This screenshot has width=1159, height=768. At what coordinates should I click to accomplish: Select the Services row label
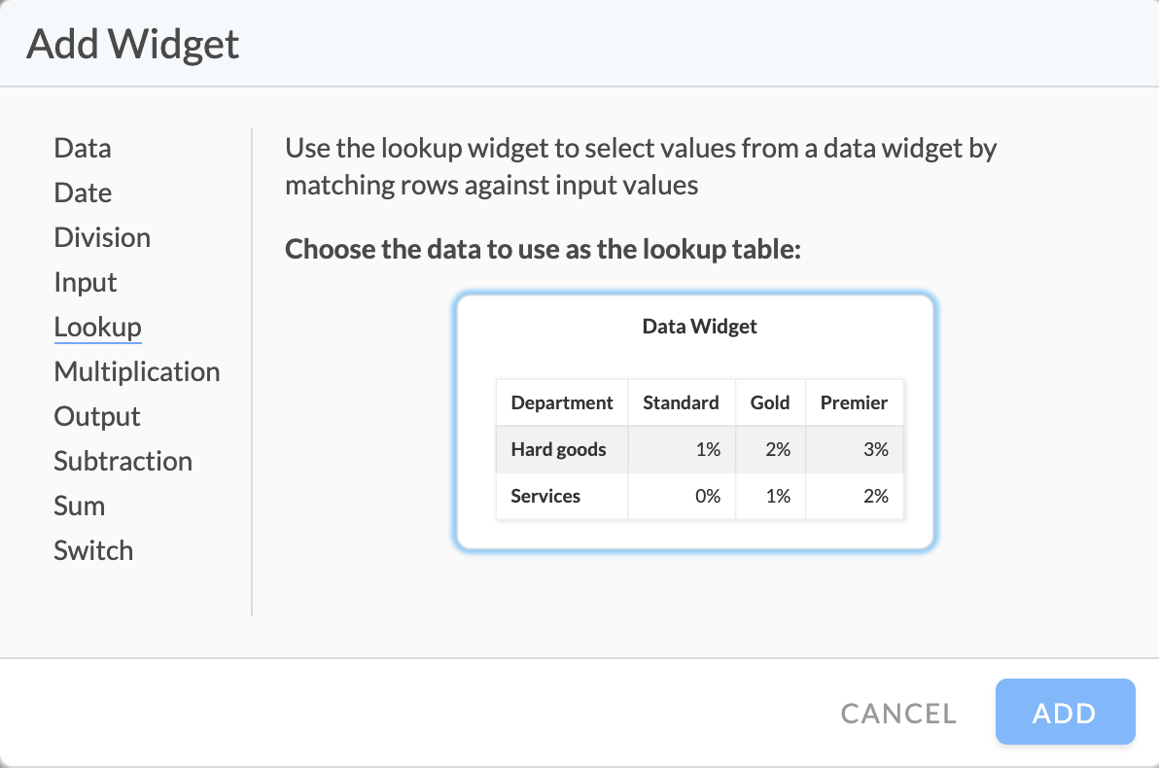(x=545, y=496)
